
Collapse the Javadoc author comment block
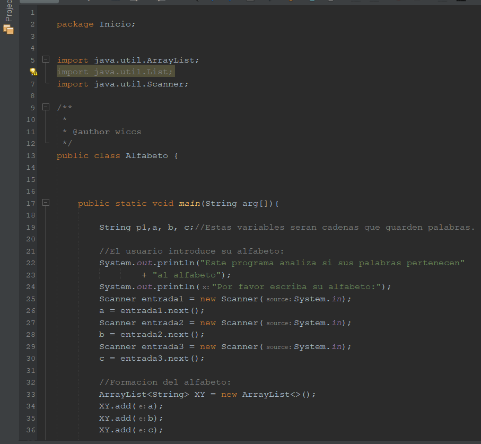[x=46, y=108]
